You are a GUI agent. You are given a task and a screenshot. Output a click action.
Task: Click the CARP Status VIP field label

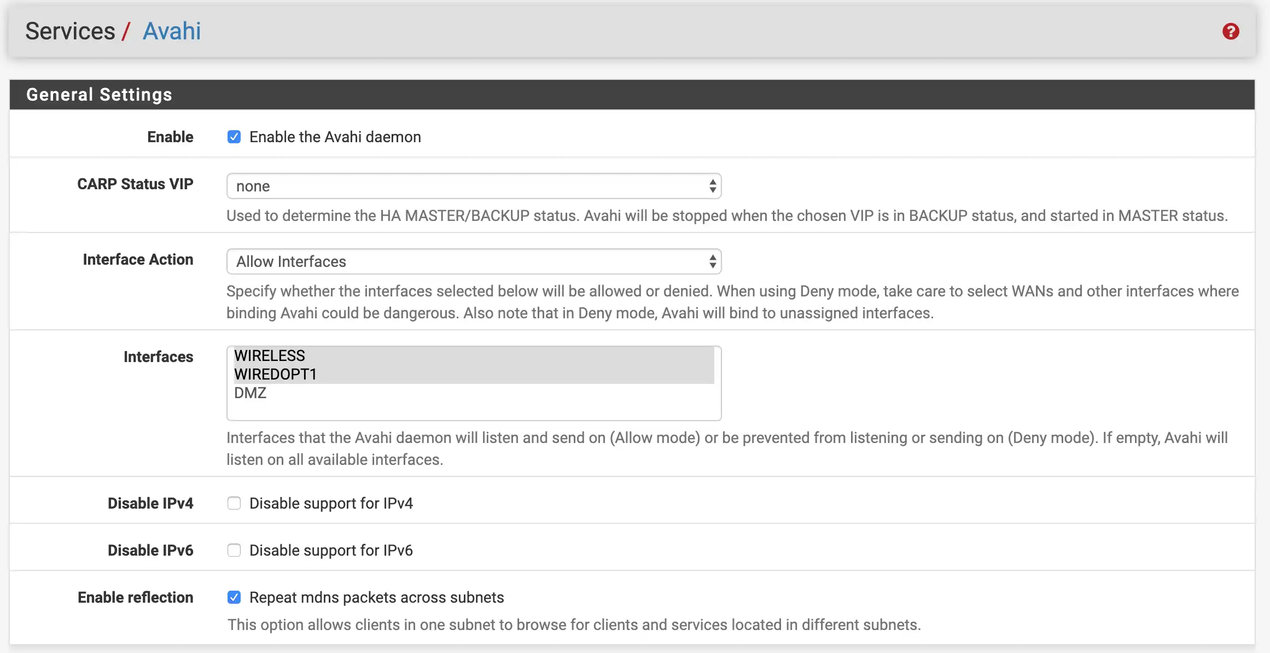pos(135,184)
